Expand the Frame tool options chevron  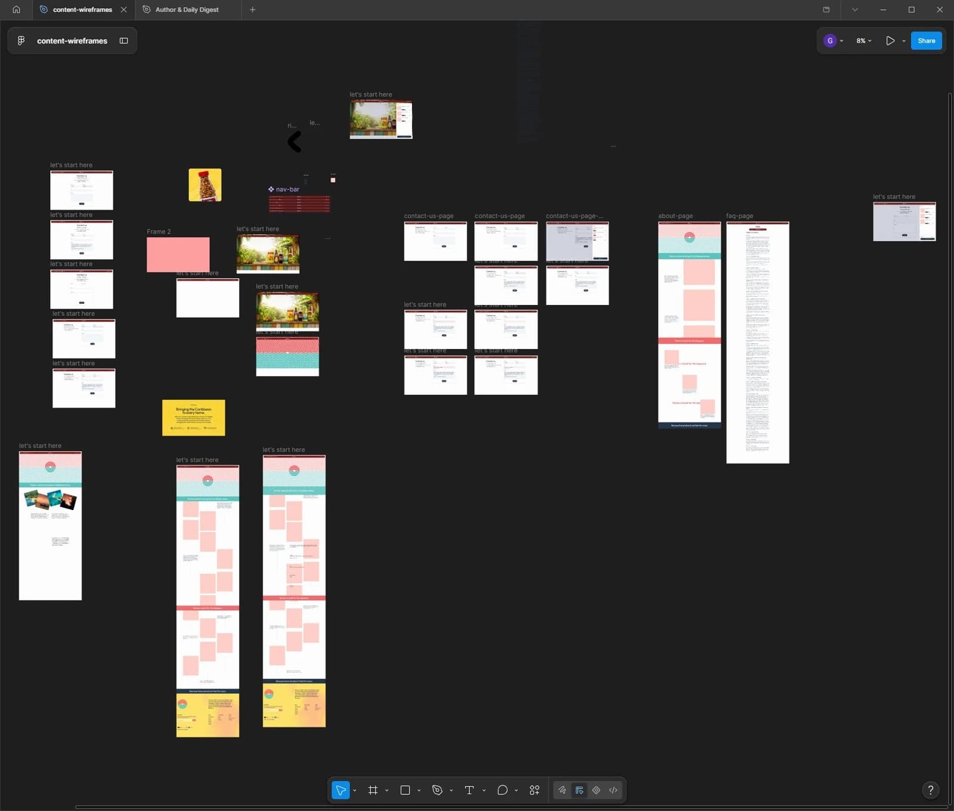click(387, 791)
